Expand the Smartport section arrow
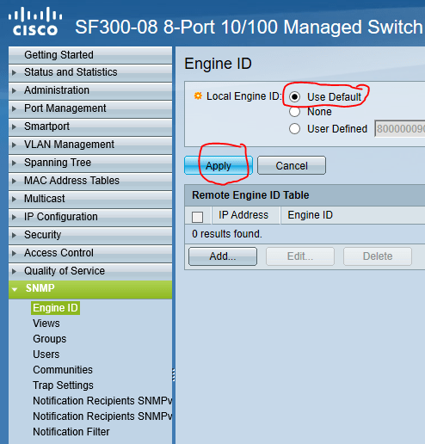This screenshot has width=425, height=444. [14, 126]
